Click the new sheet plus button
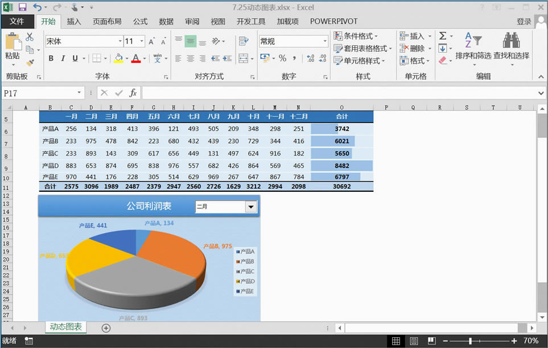The width and height of the screenshot is (548, 348). (105, 328)
